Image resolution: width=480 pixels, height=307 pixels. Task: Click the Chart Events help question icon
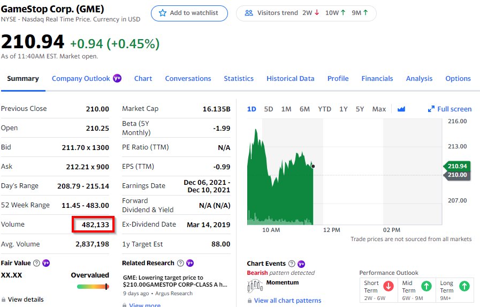[x=292, y=264]
